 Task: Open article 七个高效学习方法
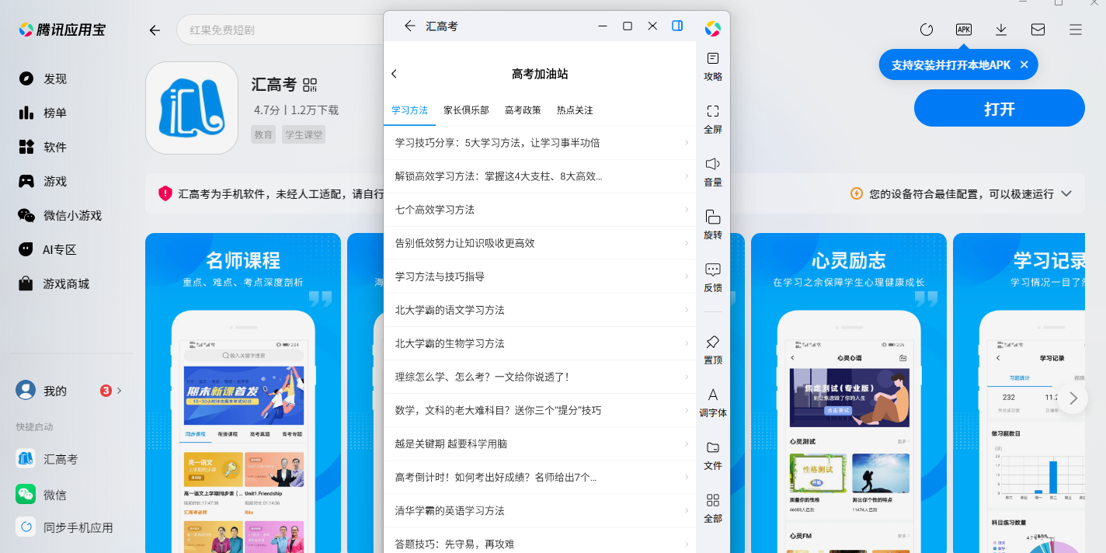(x=540, y=210)
